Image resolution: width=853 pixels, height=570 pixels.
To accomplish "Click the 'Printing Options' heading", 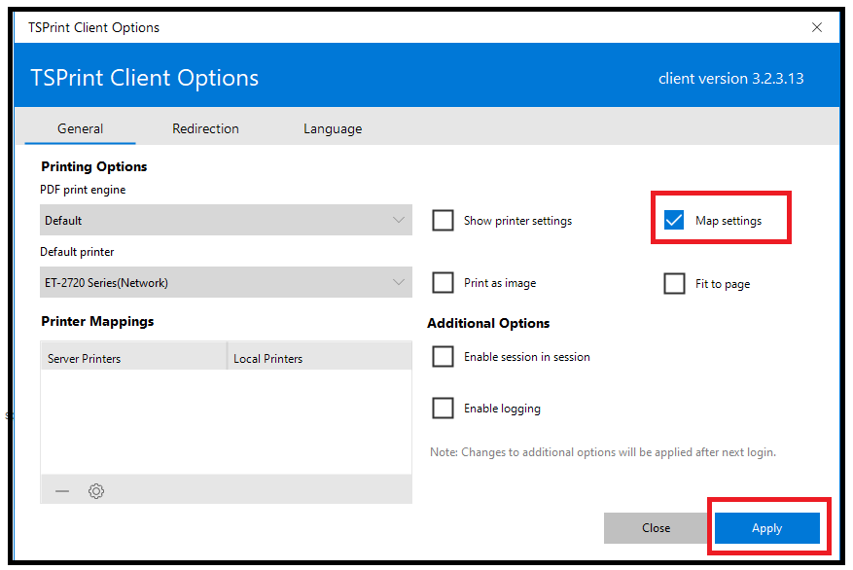I will click(x=94, y=166).
